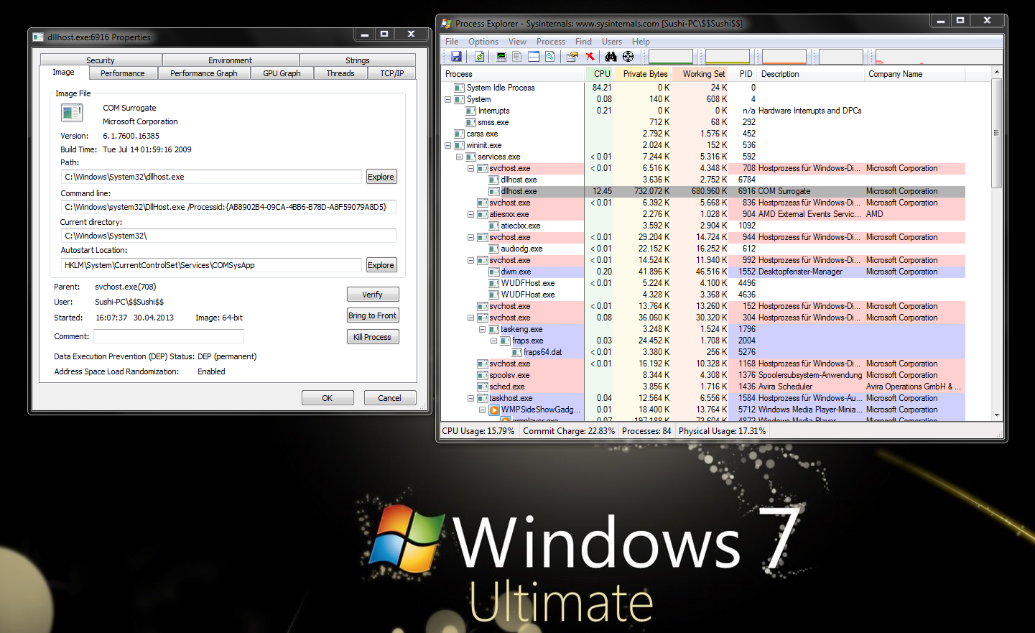Click the icon beside atieclxx.exe

click(494, 226)
